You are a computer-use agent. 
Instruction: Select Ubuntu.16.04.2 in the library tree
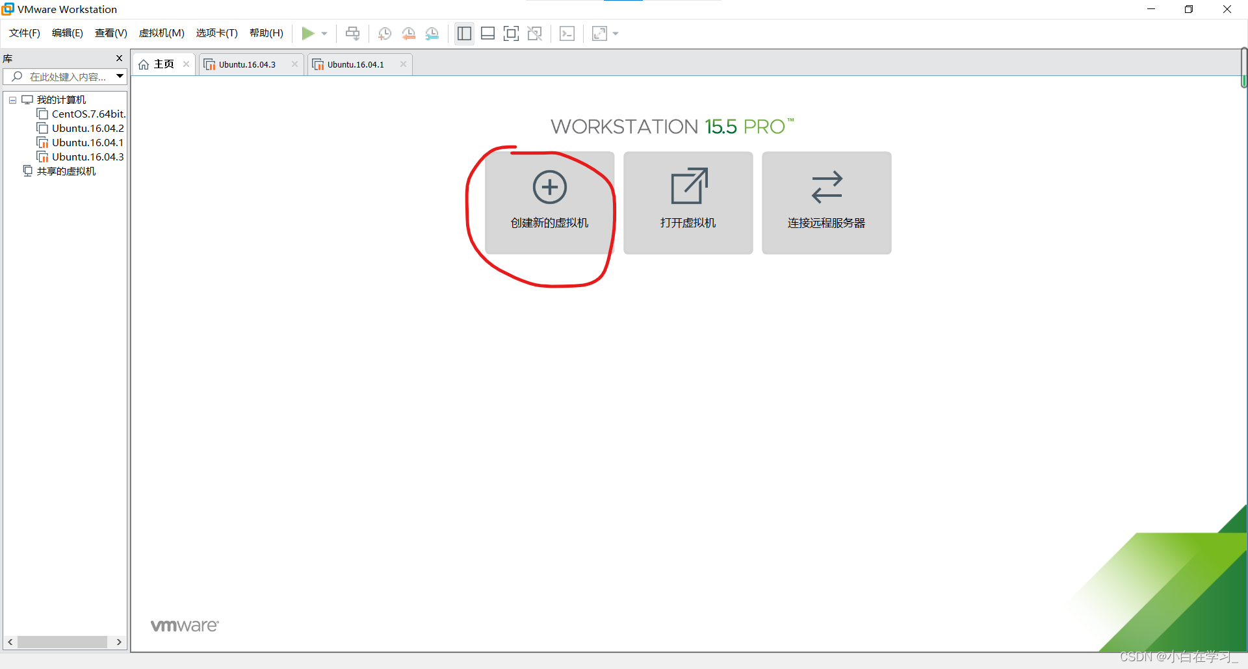pos(87,128)
